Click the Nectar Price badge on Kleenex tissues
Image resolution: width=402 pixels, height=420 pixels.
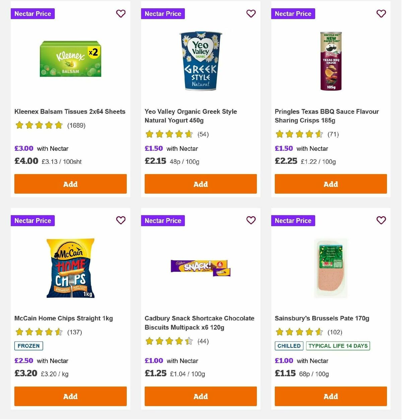(x=32, y=14)
